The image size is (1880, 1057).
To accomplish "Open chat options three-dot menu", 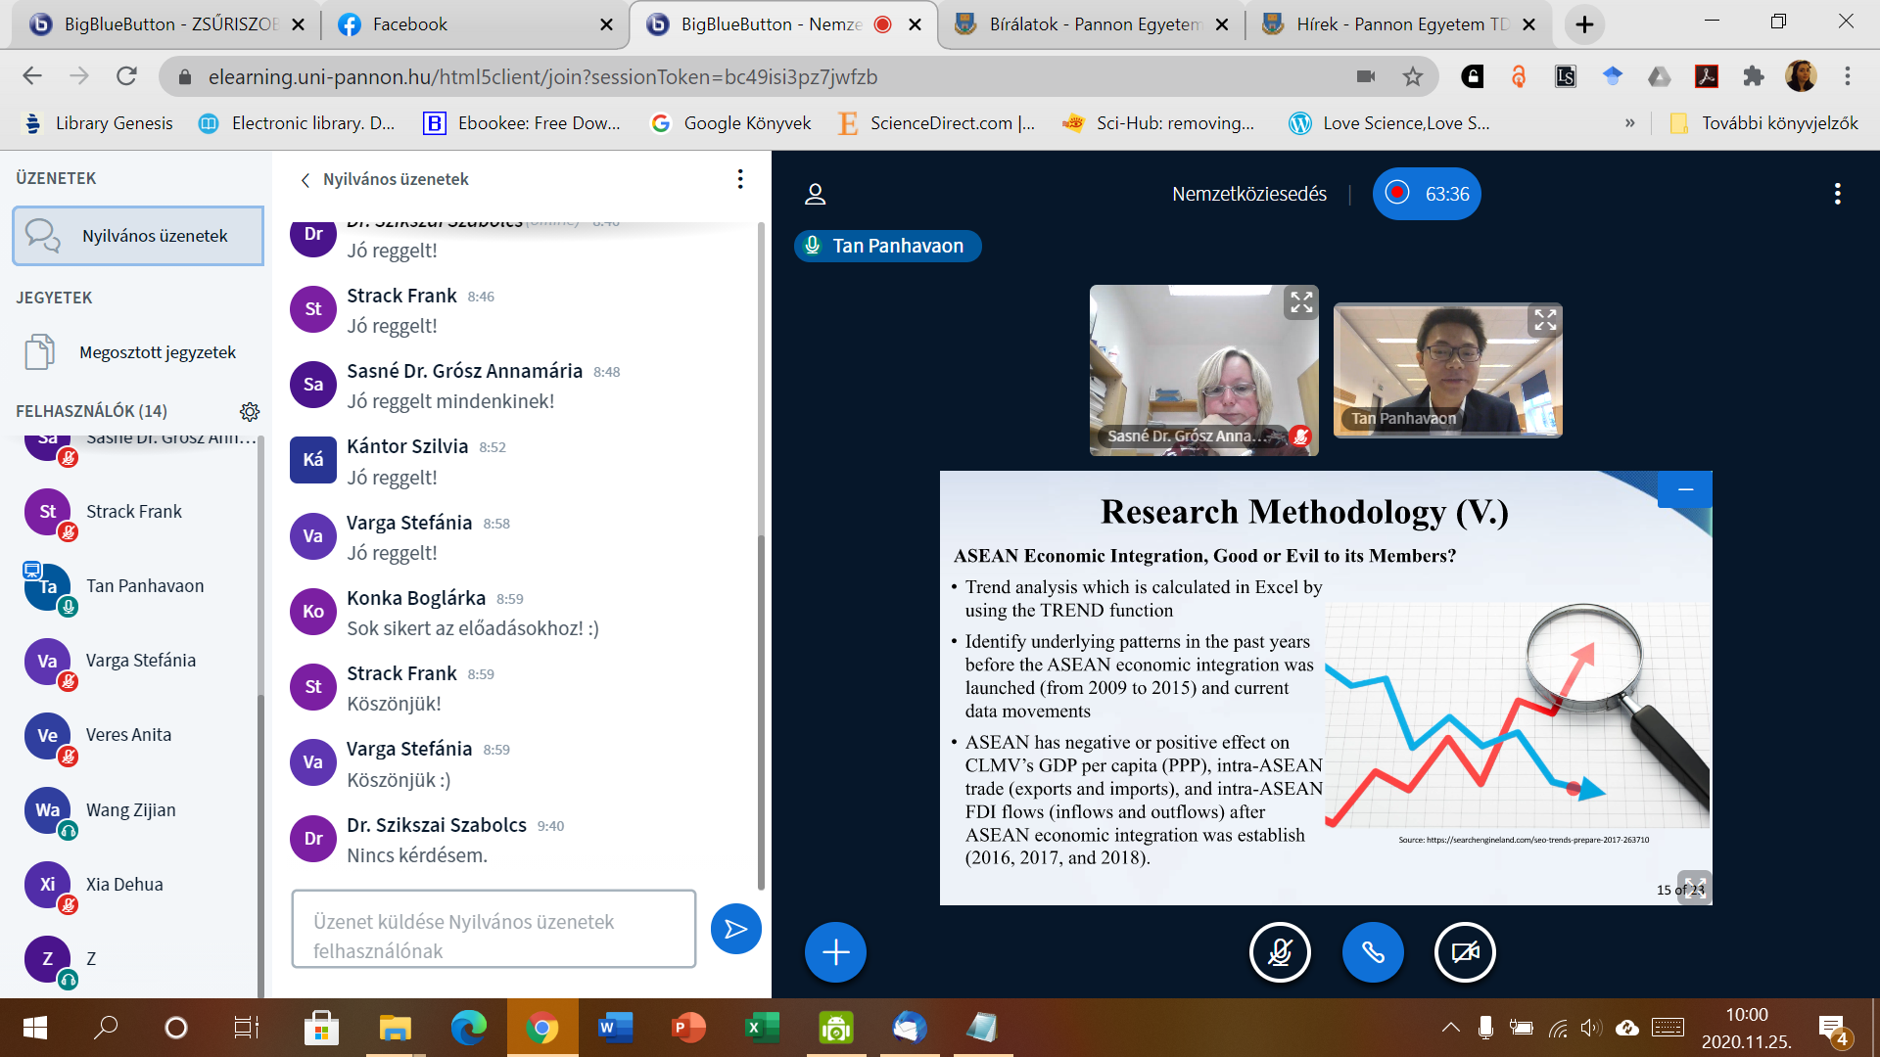I will click(x=740, y=179).
